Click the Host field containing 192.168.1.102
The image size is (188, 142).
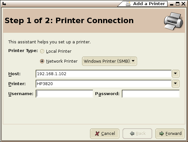point(103,74)
